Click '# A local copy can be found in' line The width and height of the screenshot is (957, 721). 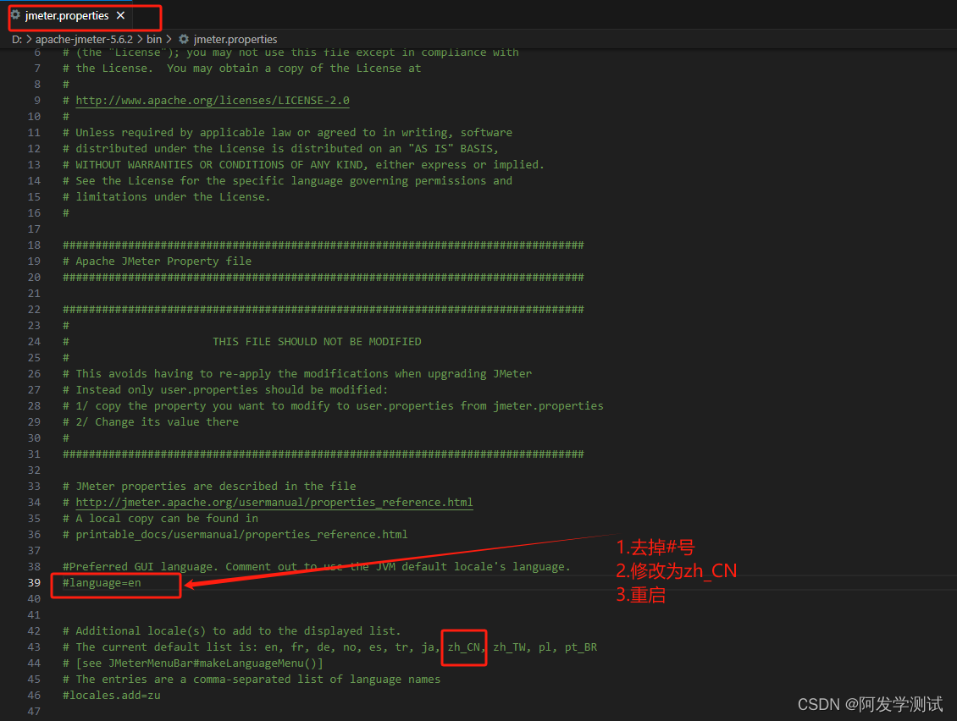pos(161,519)
